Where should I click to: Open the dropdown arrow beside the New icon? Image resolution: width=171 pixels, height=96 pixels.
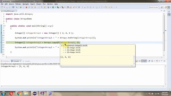[x=5, y=7]
